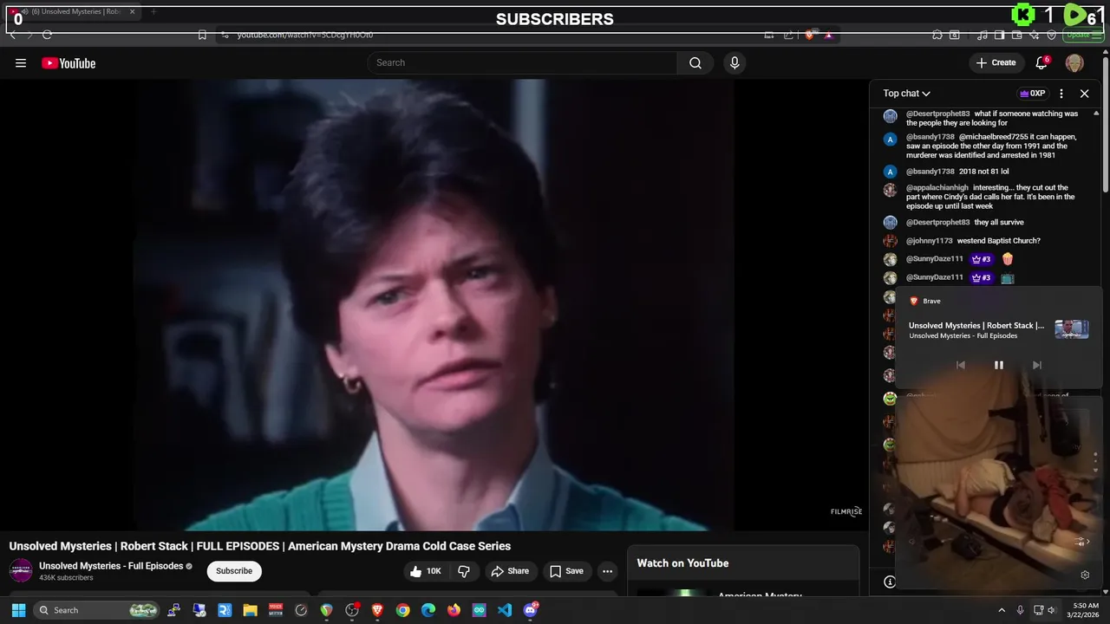
Task: Click the Brave Shields lion icon
Action: 809,35
